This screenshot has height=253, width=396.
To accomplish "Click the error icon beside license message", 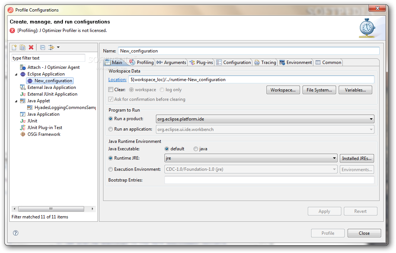I will pos(12,31).
